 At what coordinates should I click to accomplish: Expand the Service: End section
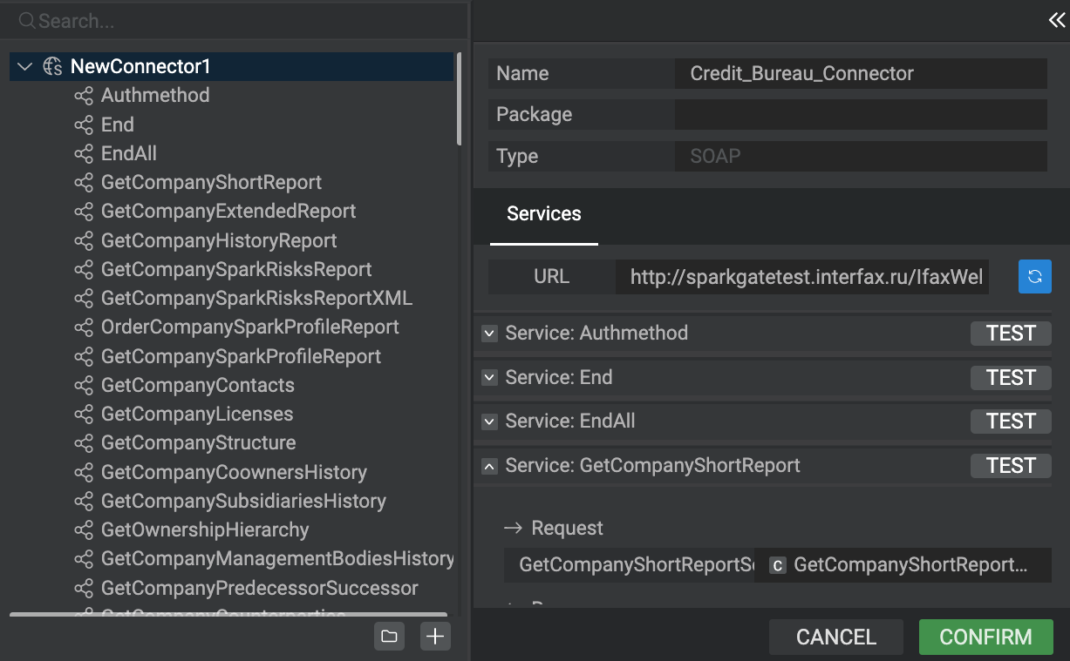[489, 378]
